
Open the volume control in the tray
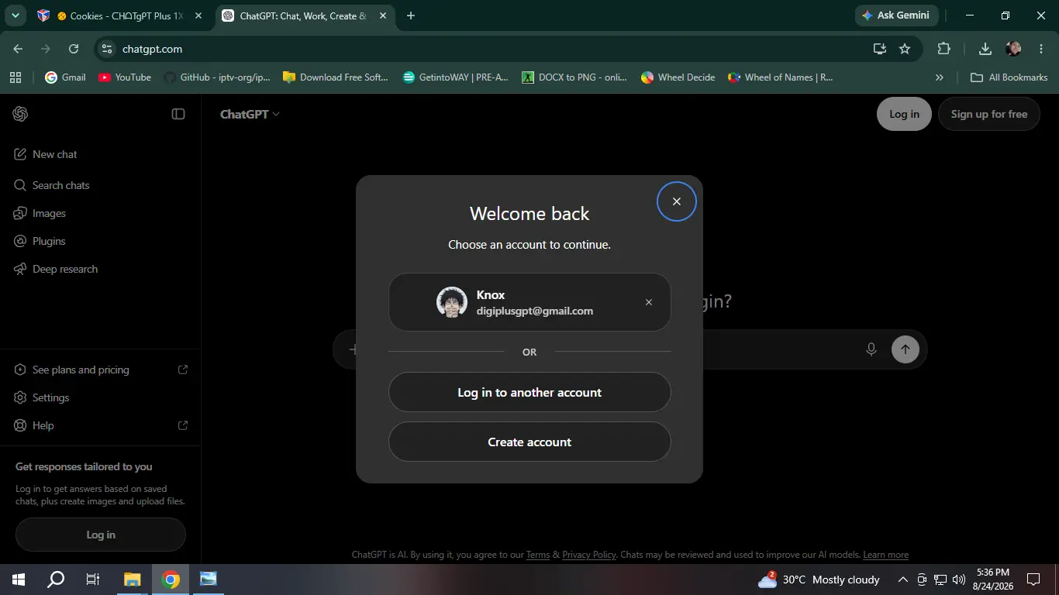click(959, 580)
